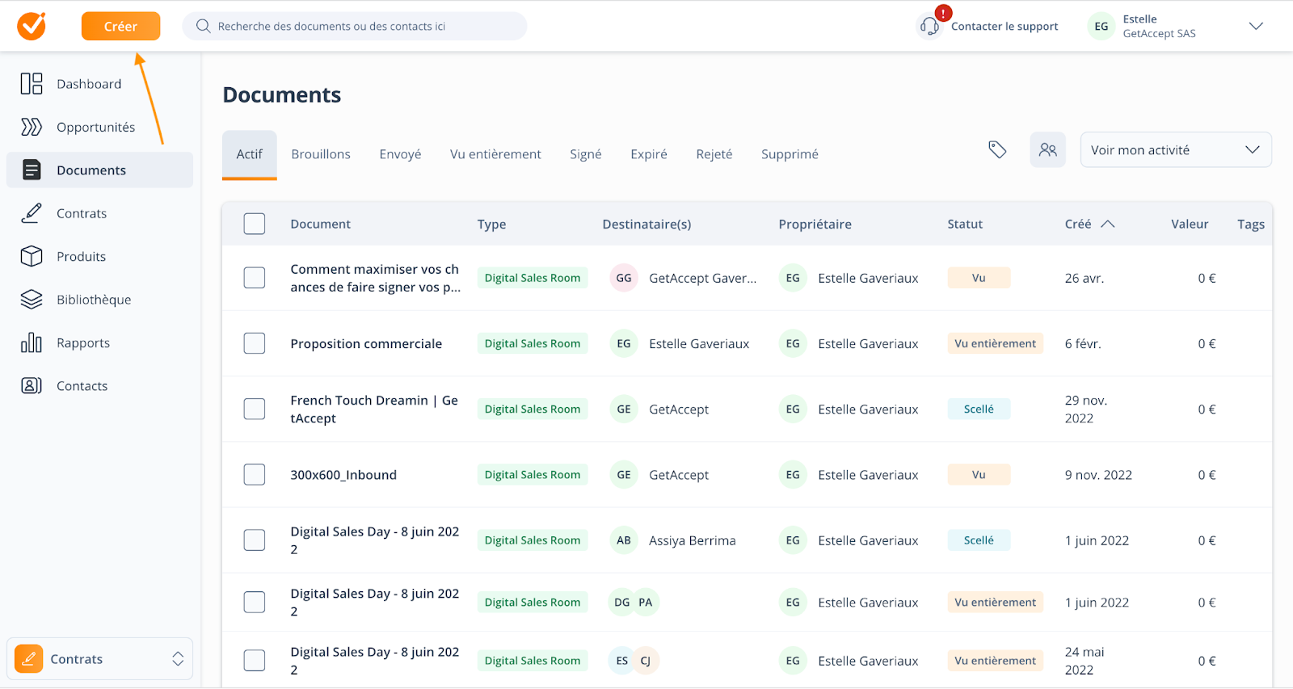Click the orange Contrats app icon at bottom
The width and height of the screenshot is (1293, 689).
coord(29,659)
